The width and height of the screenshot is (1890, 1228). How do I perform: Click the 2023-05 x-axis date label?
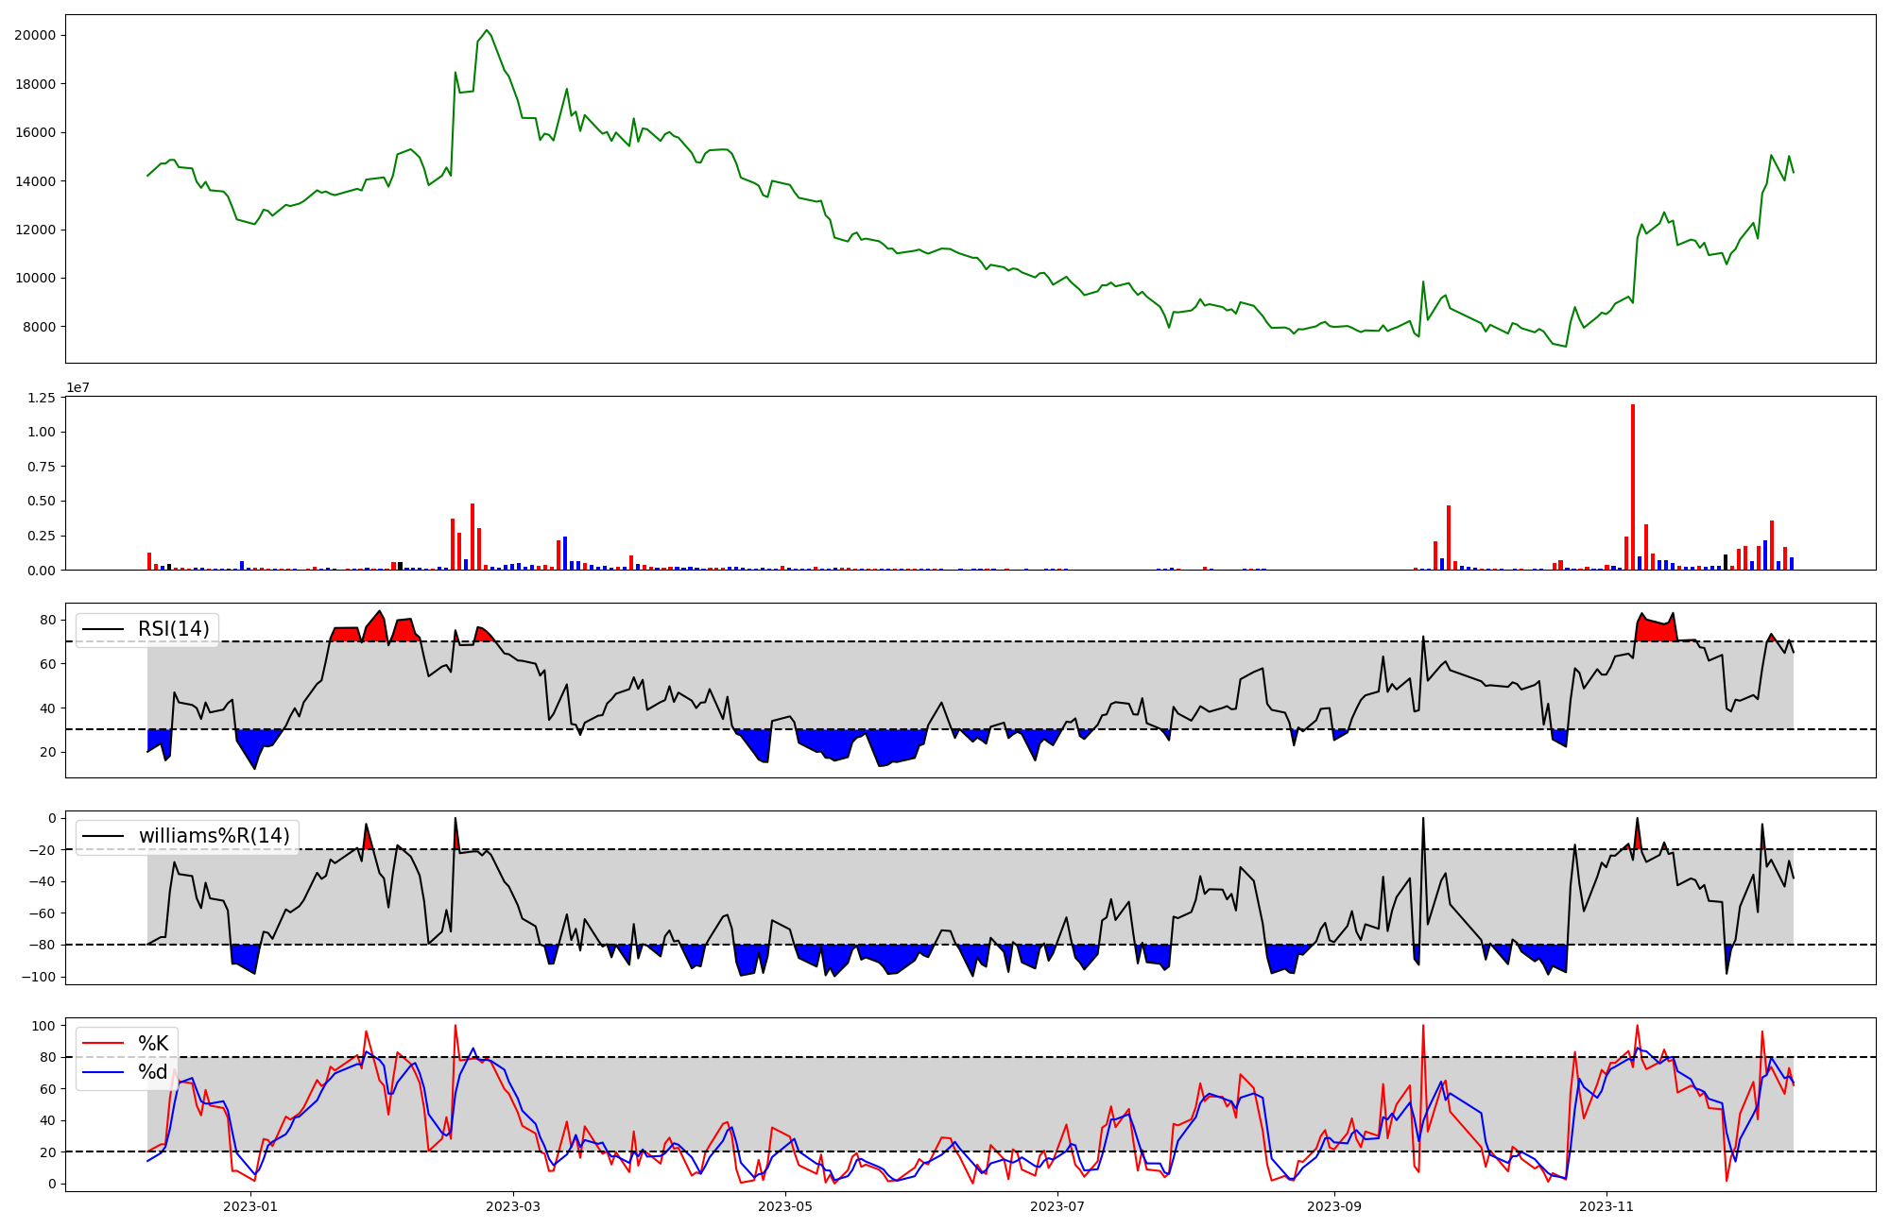(x=784, y=1206)
